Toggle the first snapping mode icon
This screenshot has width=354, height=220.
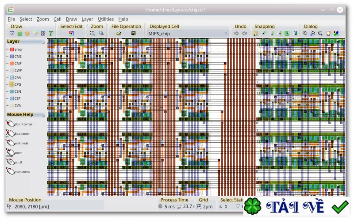pyautogui.click(x=256, y=34)
